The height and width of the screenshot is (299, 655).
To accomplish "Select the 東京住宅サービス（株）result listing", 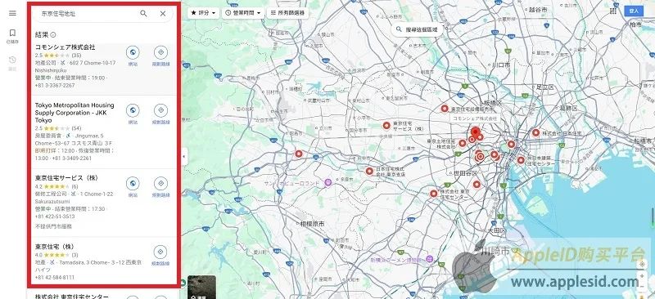I will 104,203.
